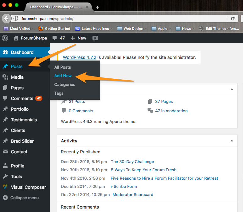Screen dimensions: 243x212
Task: Click the Posts pushpin icon in sidebar
Action: [x=5, y=66]
